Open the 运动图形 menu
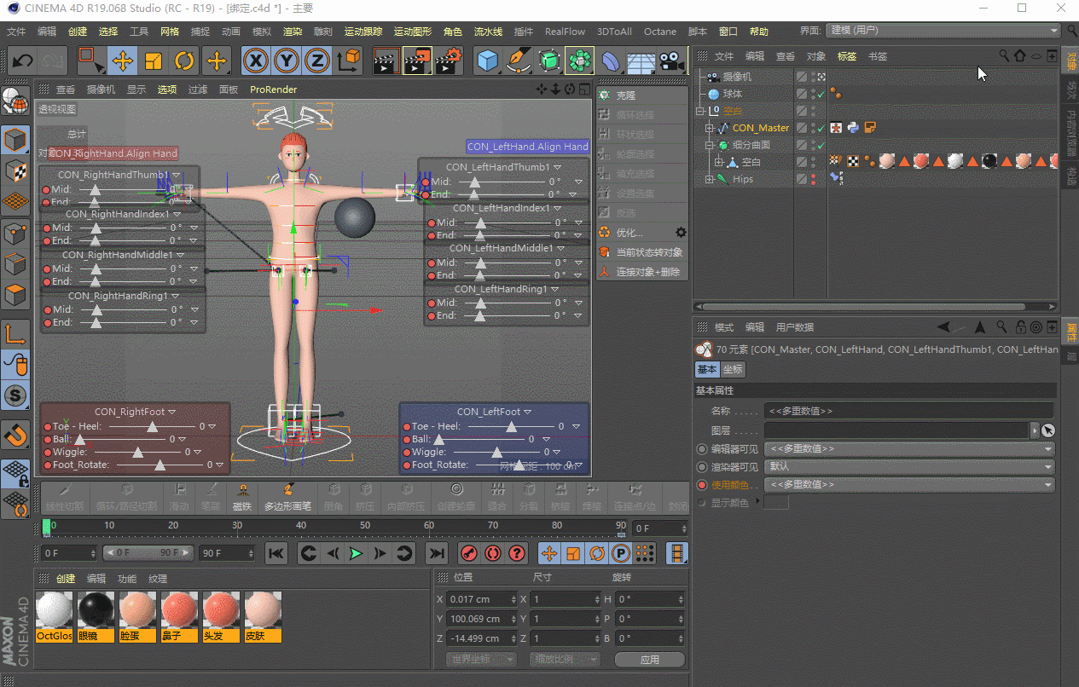This screenshot has height=687, width=1079. pyautogui.click(x=412, y=32)
